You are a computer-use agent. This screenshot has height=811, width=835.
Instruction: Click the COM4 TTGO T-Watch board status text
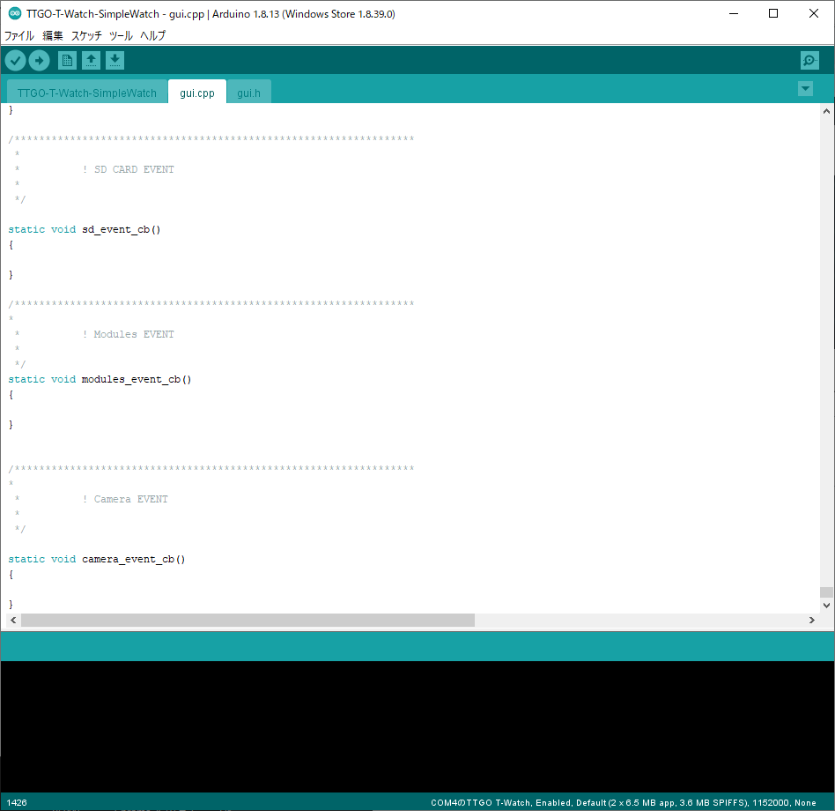623,802
